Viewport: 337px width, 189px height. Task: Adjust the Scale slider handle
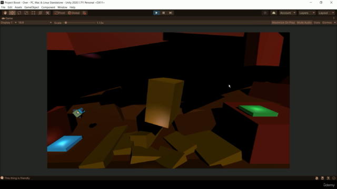[x=66, y=23]
